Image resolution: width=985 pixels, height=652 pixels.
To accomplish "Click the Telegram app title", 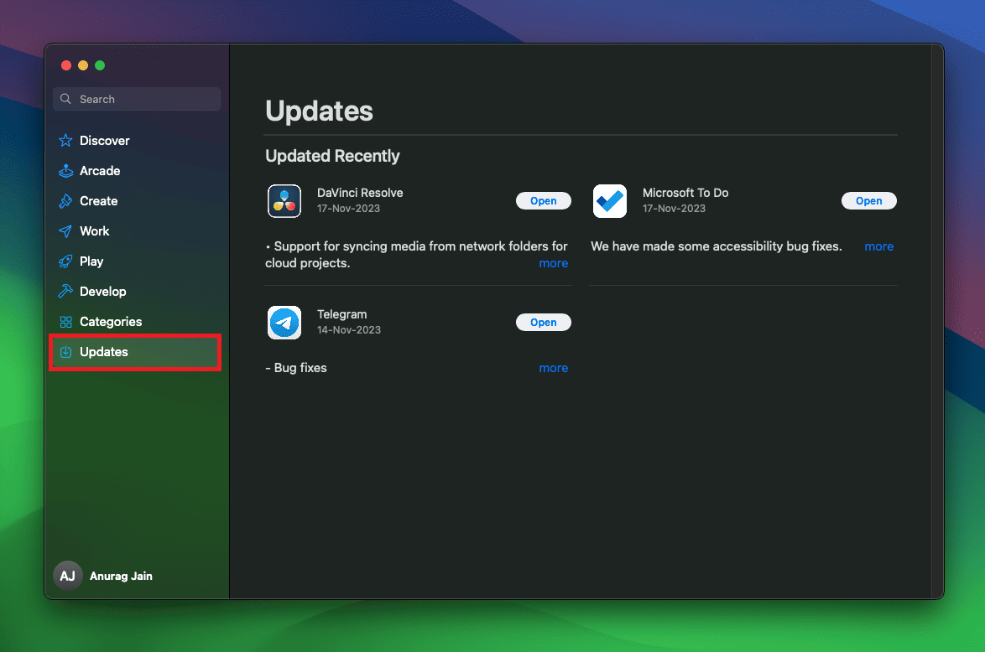I will pos(341,314).
